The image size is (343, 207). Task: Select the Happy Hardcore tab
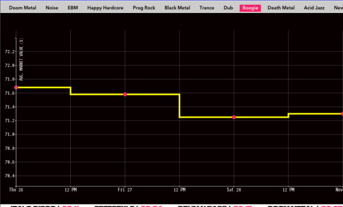[105, 8]
